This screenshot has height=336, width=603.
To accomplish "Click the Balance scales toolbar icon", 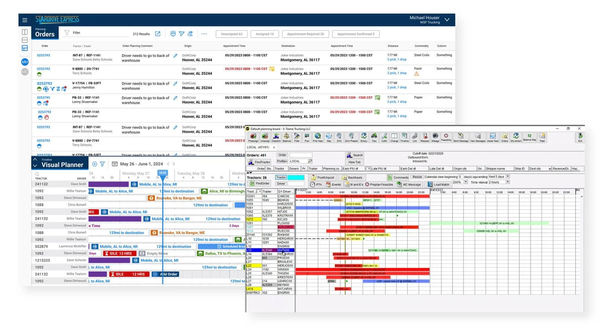I will 286,137.
